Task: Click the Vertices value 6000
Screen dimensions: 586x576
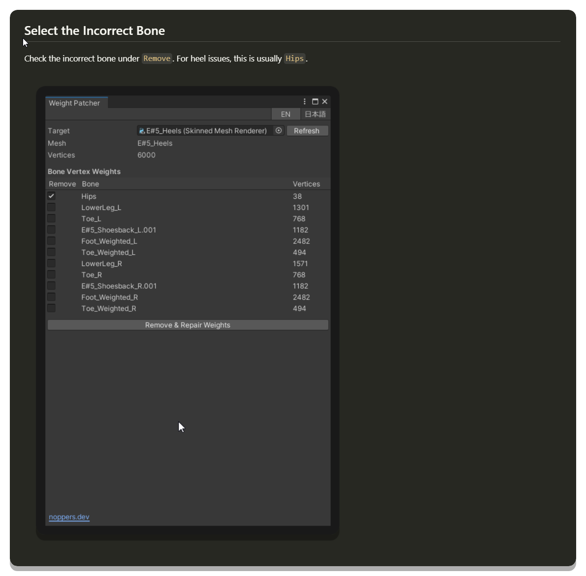Action: [147, 155]
